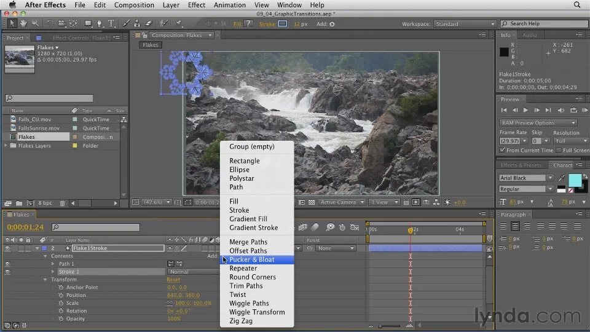The height and width of the screenshot is (332, 590).
Task: Select the Horizontal Type tool
Action: point(111,23)
